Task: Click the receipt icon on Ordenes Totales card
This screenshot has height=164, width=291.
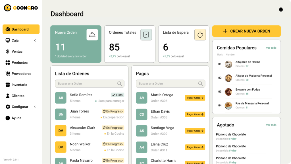Action: tap(146, 35)
